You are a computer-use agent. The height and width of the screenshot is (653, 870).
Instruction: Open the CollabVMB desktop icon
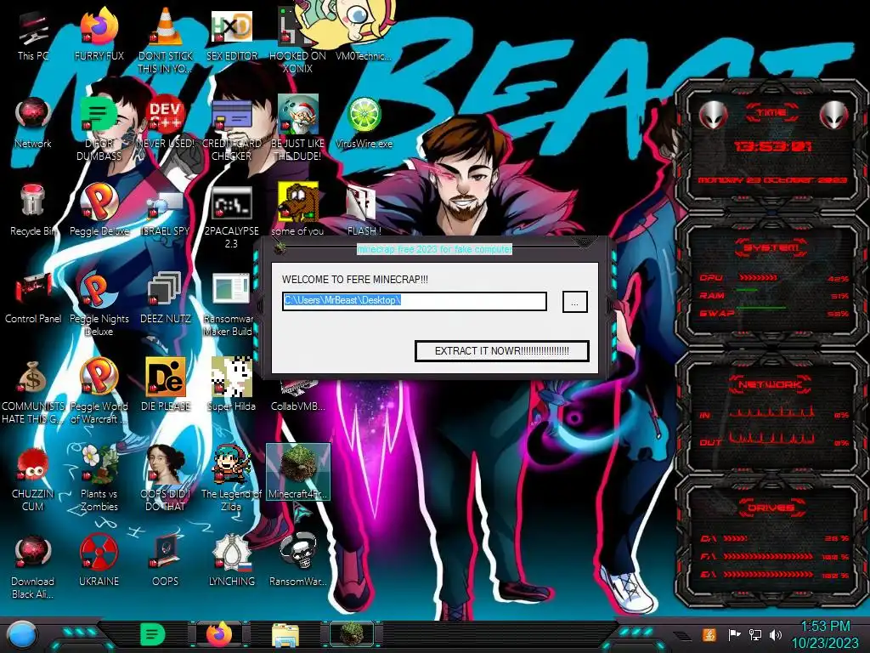[297, 395]
